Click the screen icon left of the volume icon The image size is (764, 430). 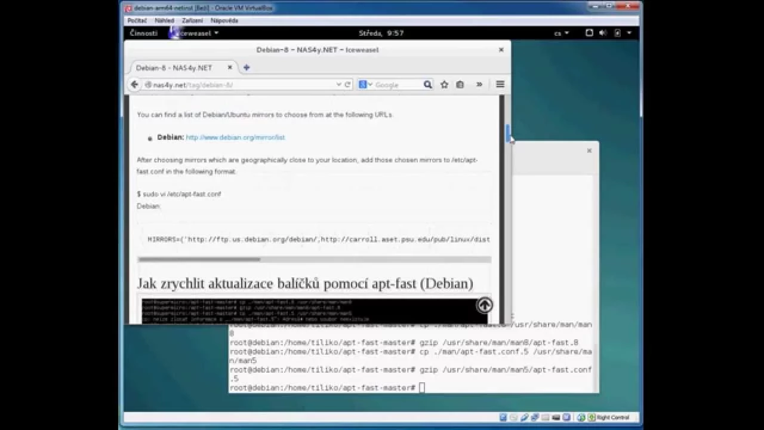589,33
